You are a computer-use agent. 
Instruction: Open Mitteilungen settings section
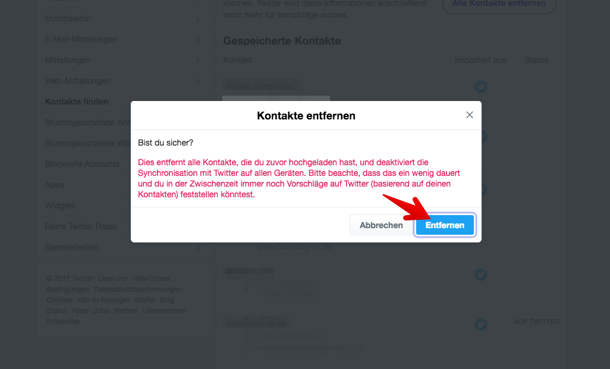pos(124,60)
